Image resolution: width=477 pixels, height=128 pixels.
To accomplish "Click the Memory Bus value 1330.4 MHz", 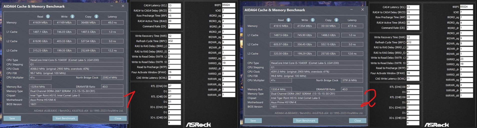I will coord(281,89).
